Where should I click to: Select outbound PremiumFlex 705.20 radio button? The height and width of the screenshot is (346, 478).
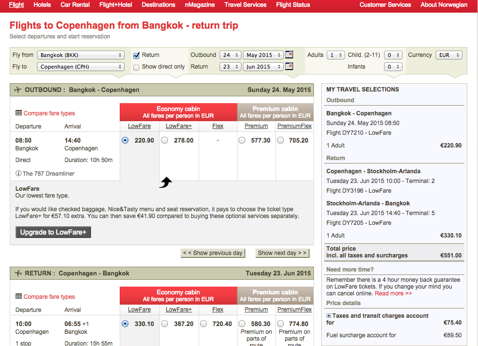(280, 140)
